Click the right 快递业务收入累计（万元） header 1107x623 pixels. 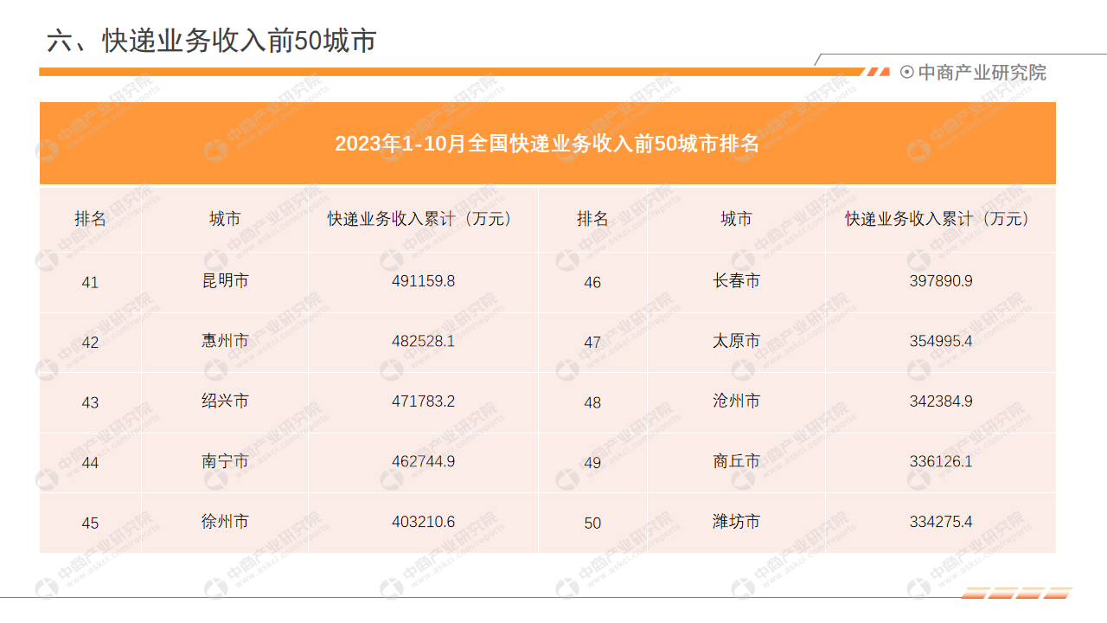point(941,219)
